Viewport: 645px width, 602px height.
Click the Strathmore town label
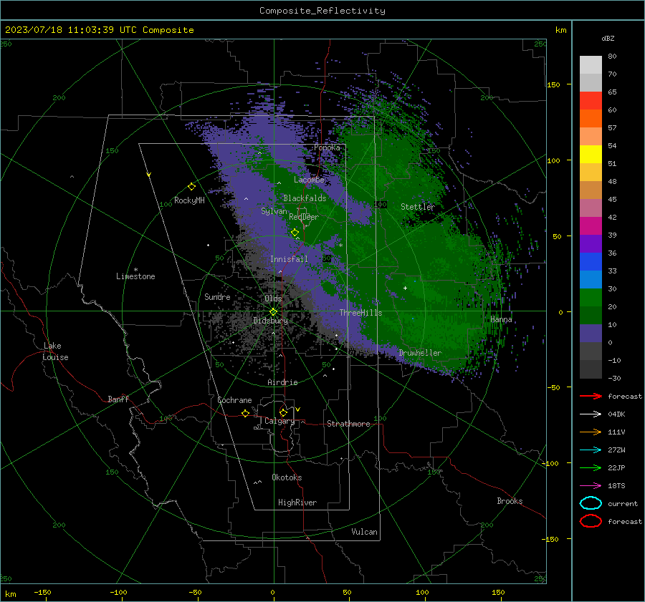348,424
